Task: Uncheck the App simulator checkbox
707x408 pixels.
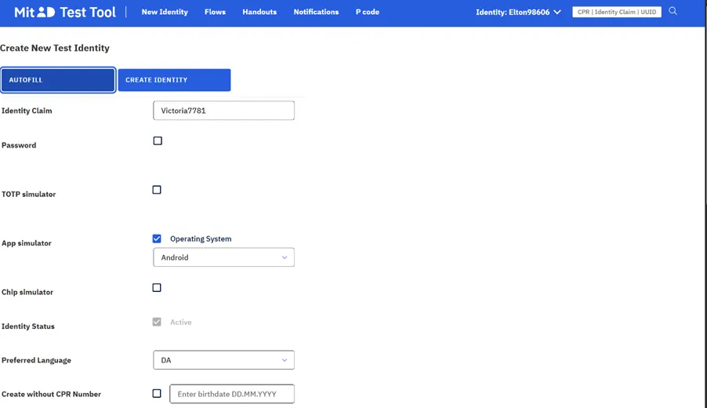Action: point(157,239)
